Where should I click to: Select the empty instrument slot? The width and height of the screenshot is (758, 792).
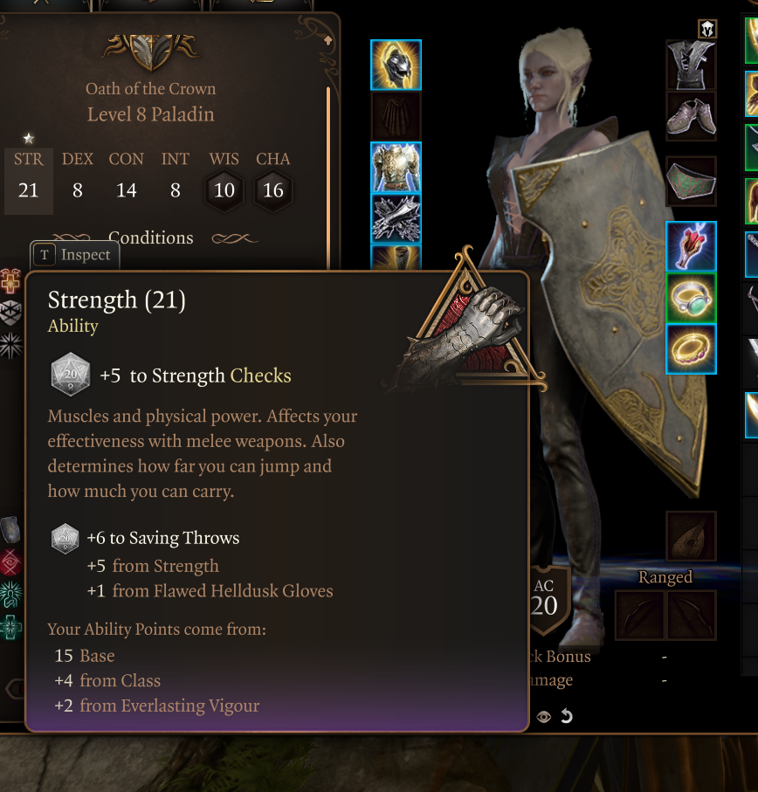691,536
